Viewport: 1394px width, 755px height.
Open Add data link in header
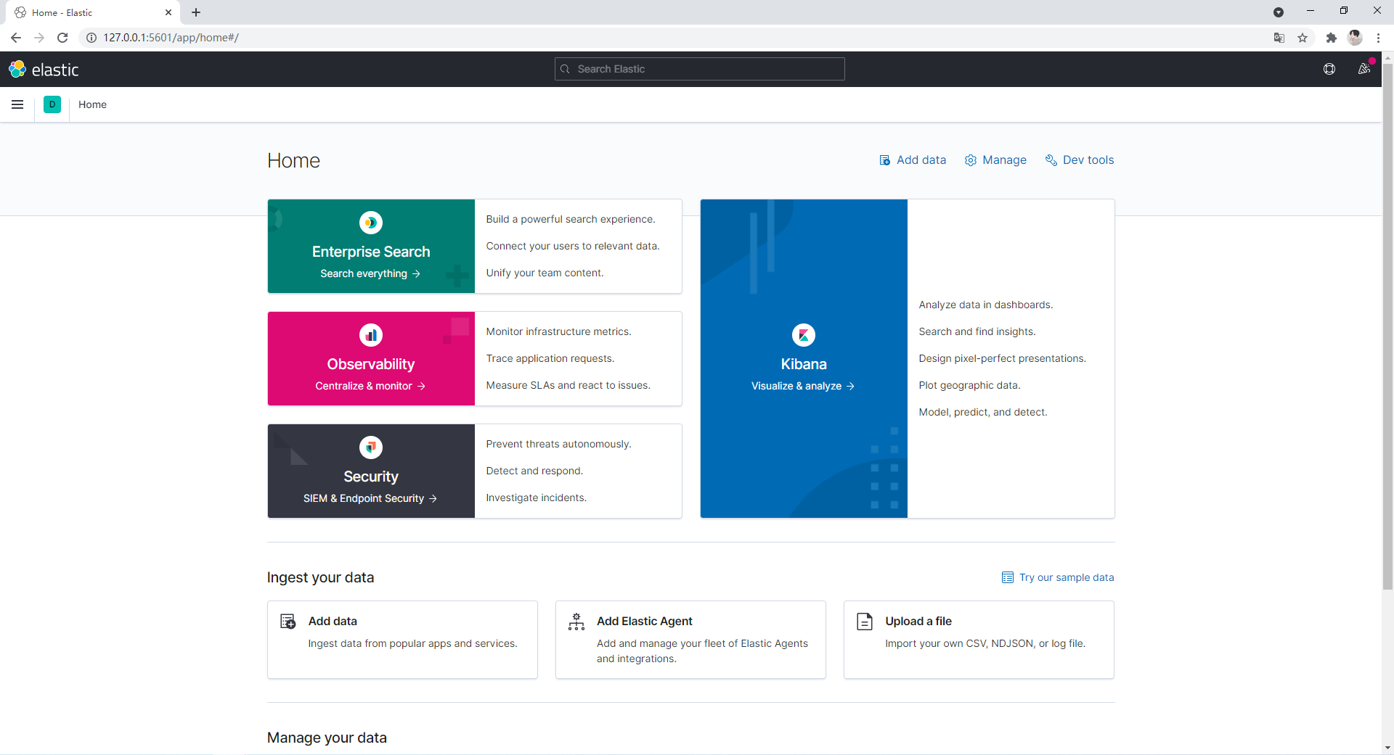point(913,160)
